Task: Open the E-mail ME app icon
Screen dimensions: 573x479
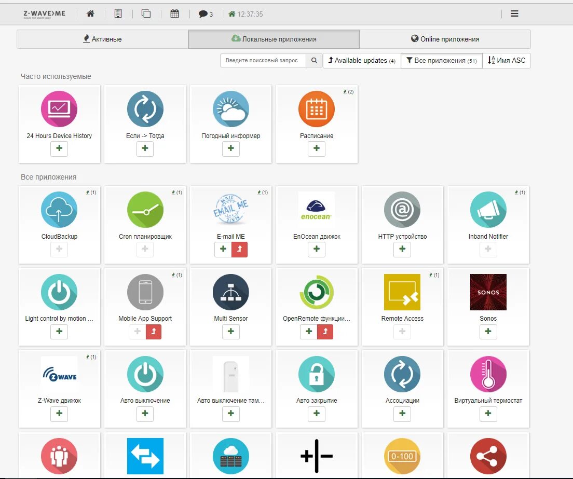Action: (x=231, y=210)
